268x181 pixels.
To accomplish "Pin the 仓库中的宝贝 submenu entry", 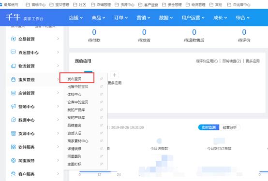I will (102, 102).
